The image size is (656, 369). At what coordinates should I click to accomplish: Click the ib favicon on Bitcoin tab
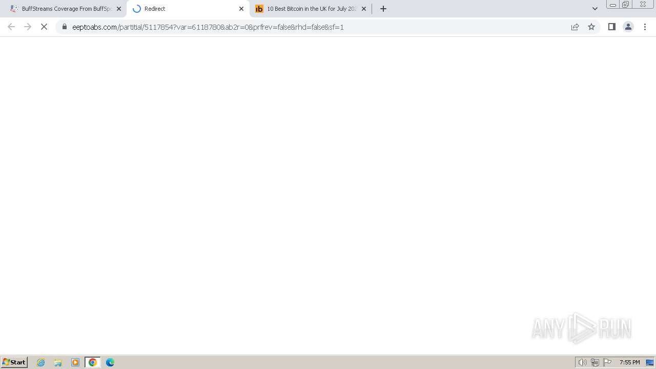tap(259, 9)
